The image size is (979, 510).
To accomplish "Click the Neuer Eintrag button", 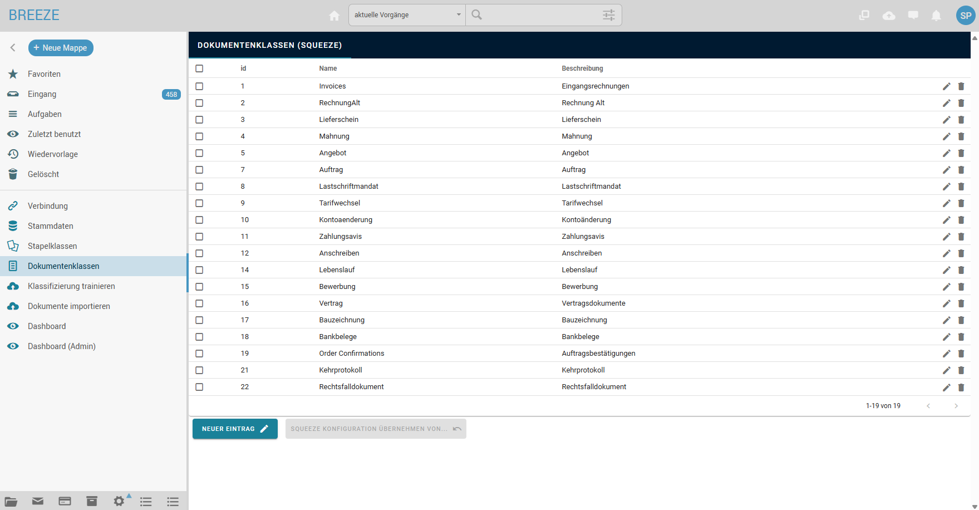I will point(235,429).
